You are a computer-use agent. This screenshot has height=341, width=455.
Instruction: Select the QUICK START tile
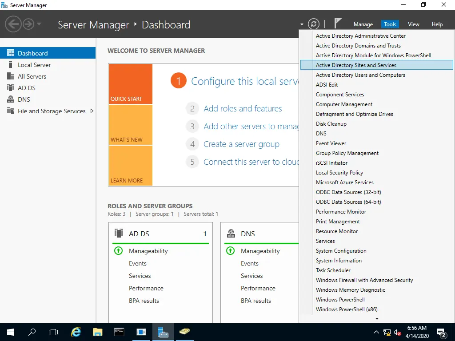[130, 84]
